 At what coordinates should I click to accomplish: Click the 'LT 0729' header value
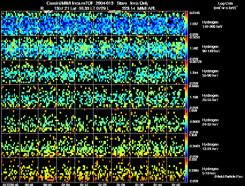99,8
